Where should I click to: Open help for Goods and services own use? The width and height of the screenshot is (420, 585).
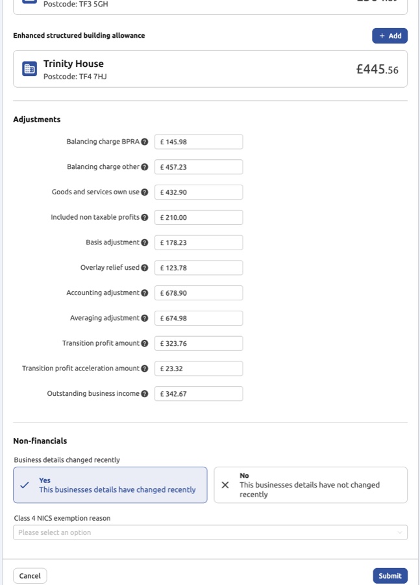click(145, 192)
